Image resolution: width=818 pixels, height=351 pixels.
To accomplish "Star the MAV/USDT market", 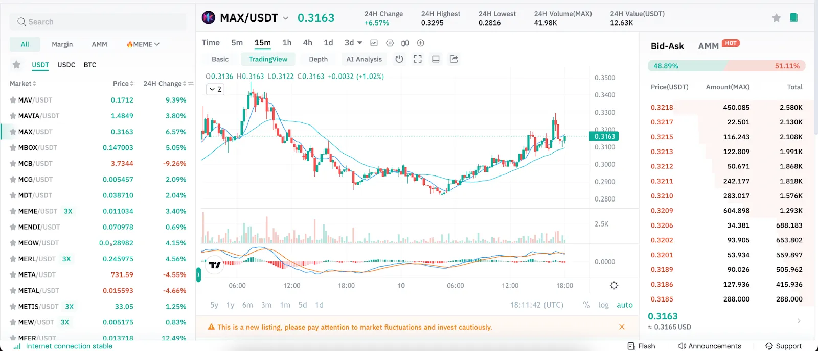I will click(13, 101).
